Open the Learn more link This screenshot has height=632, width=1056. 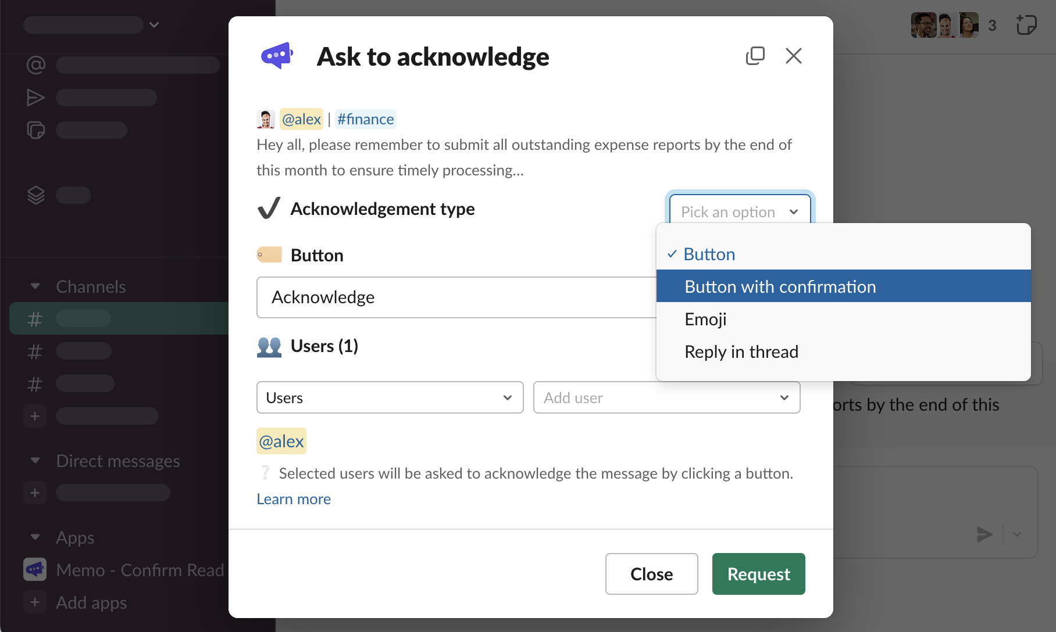click(x=294, y=499)
